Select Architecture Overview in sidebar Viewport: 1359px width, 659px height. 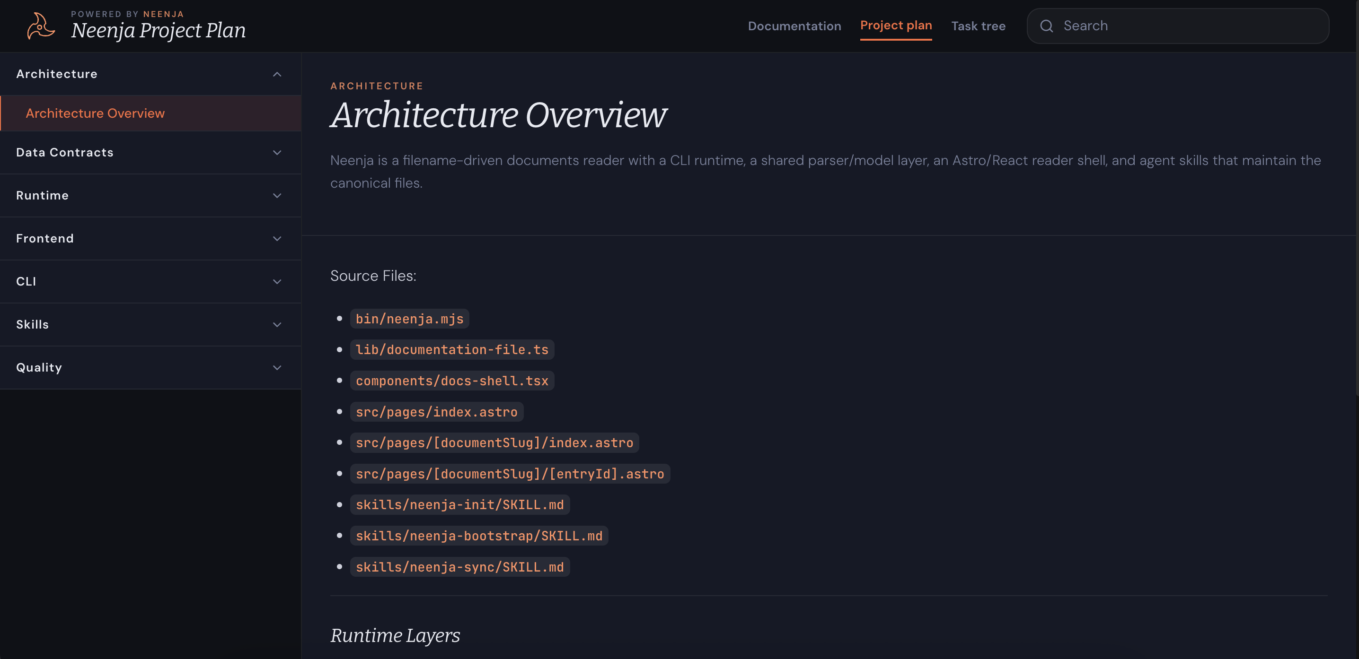[95, 113]
